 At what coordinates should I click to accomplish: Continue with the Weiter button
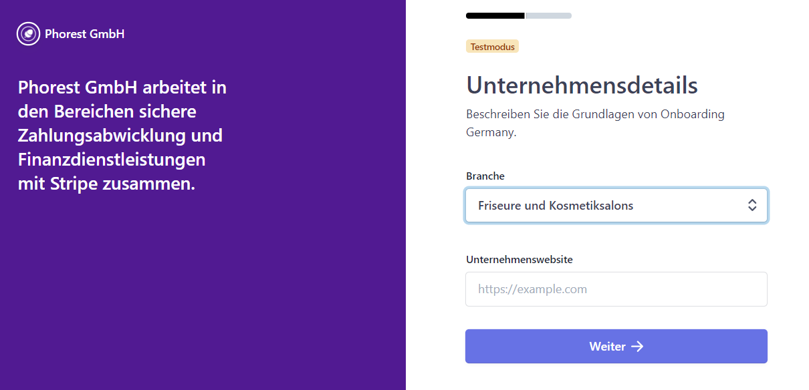pyautogui.click(x=616, y=347)
